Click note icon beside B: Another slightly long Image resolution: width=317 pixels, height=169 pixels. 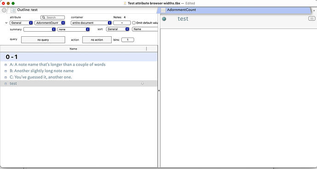pyautogui.click(x=6, y=71)
